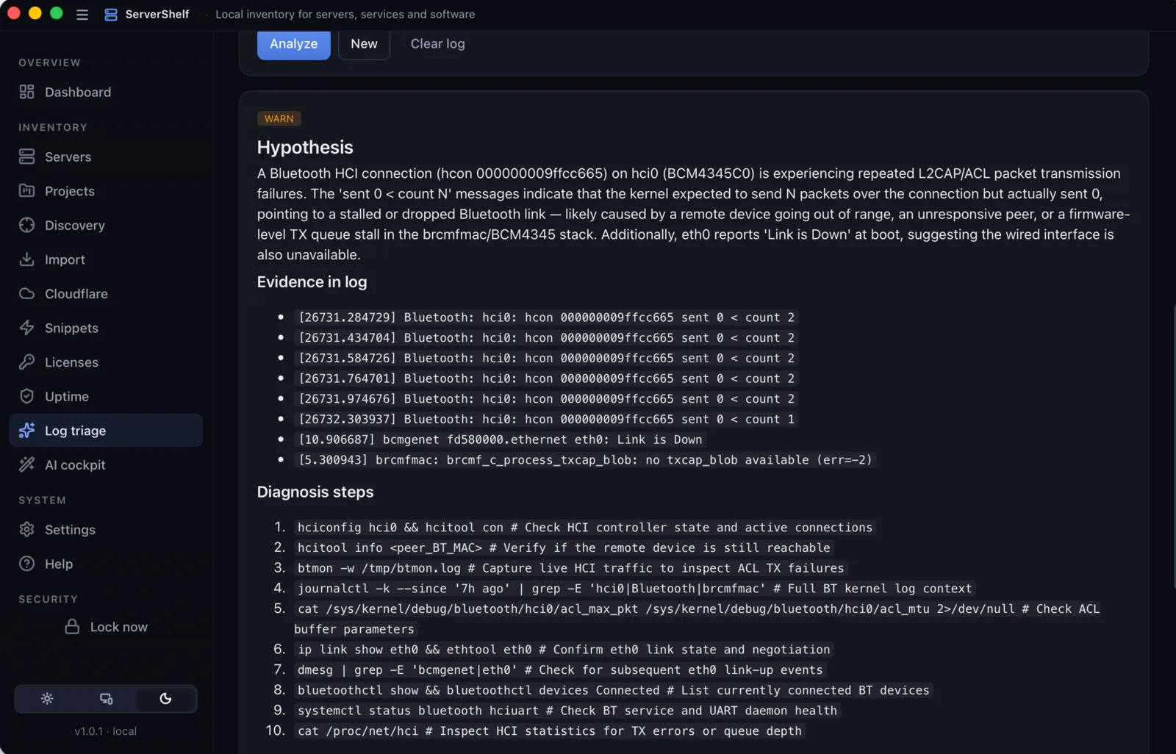Switch to light theme sun icon

(47, 699)
